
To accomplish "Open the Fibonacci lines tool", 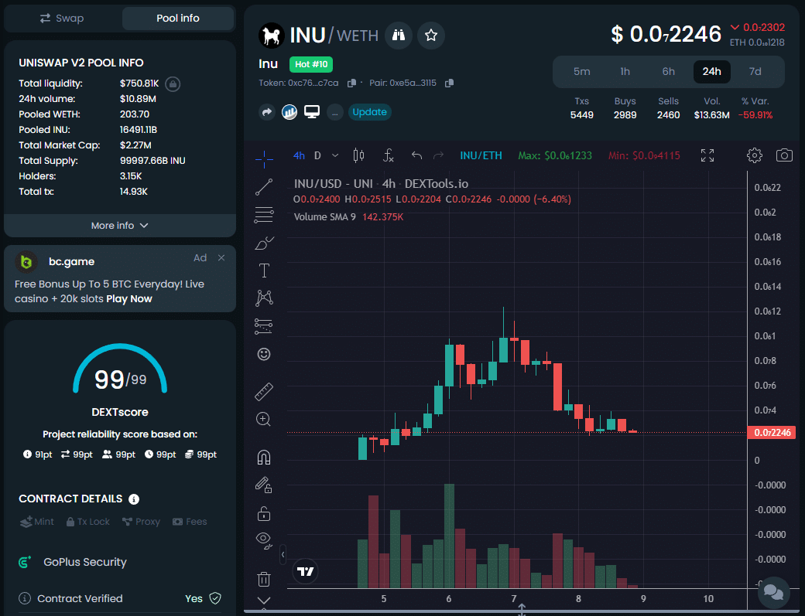I will 264,215.
